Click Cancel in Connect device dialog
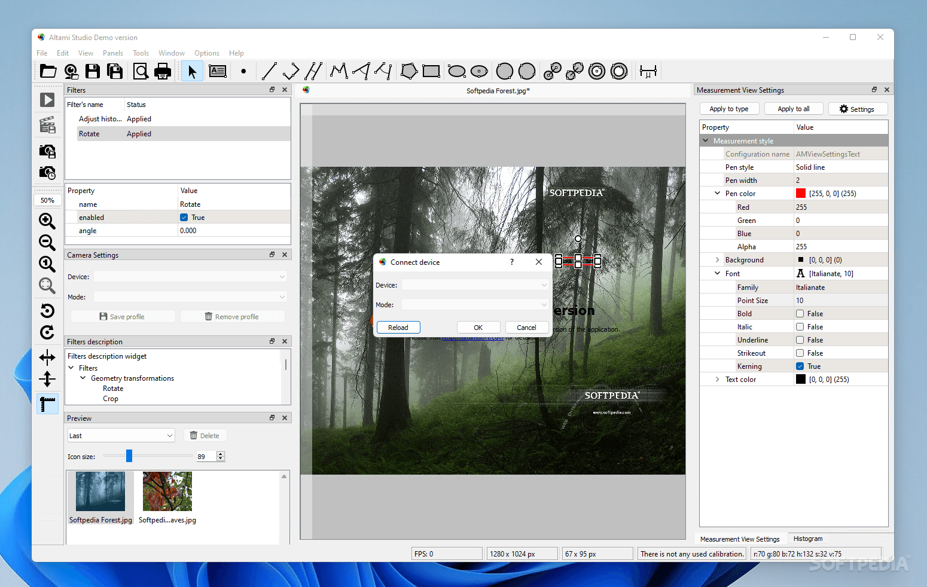927x587 pixels. coord(526,328)
